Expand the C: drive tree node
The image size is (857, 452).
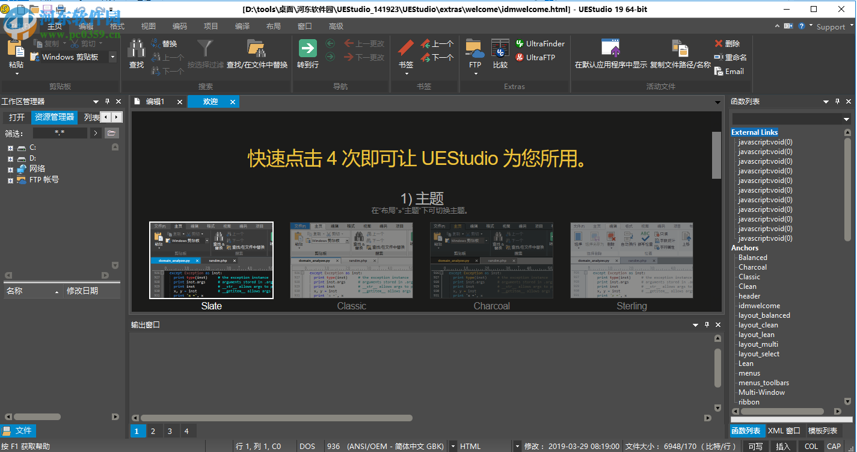10,148
